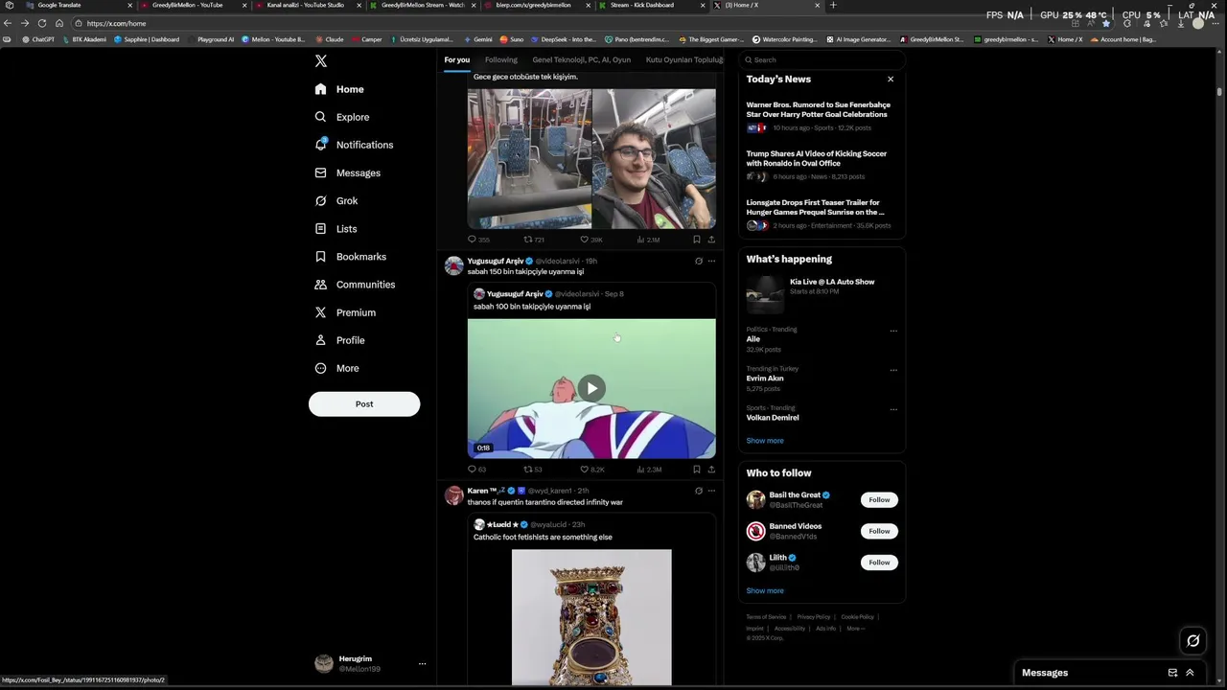The width and height of the screenshot is (1227, 690).
Task: Click the Search field
Action: pyautogui.click(x=822, y=59)
